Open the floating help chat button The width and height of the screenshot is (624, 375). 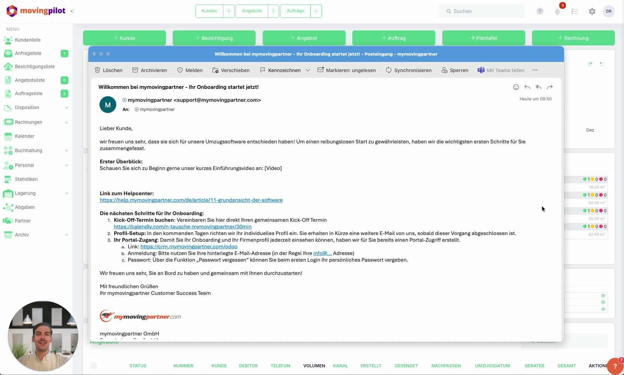(x=615, y=366)
